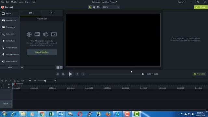The image size is (208, 117).
Task: Click the Redo icon on timeline toolbar
Action: 6,81
